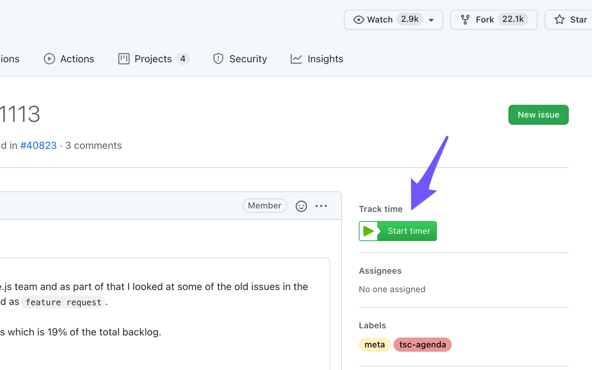Select the tsc-agenda label
The width and height of the screenshot is (592, 370).
(423, 345)
